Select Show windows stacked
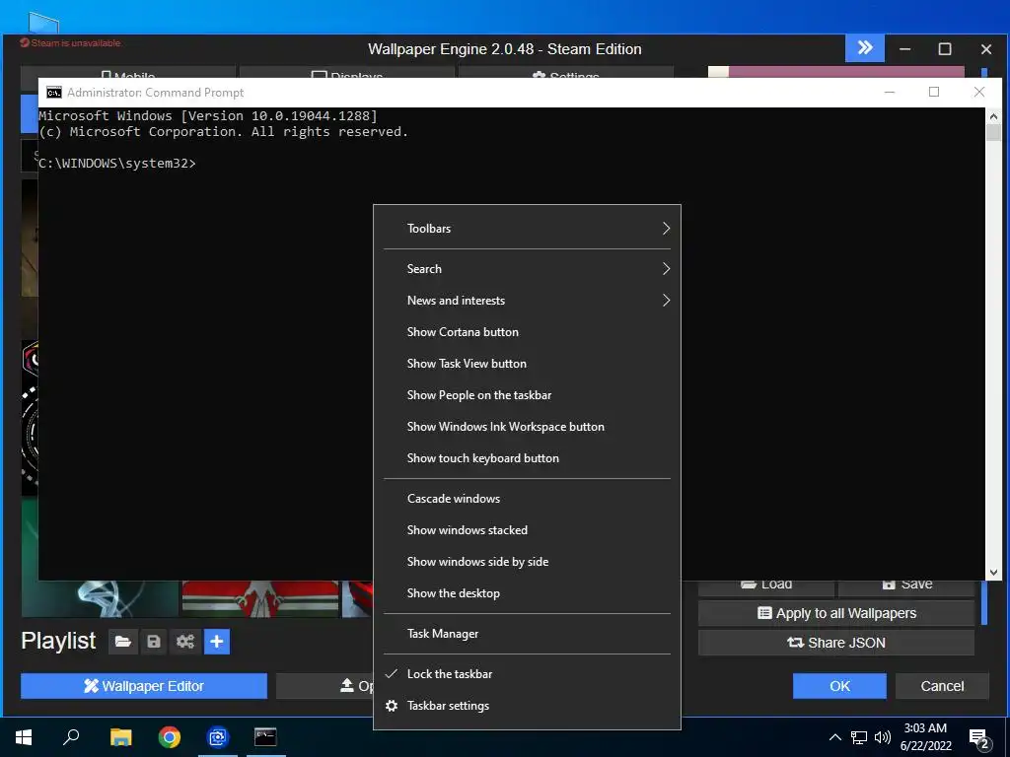1010x757 pixels. click(527, 530)
